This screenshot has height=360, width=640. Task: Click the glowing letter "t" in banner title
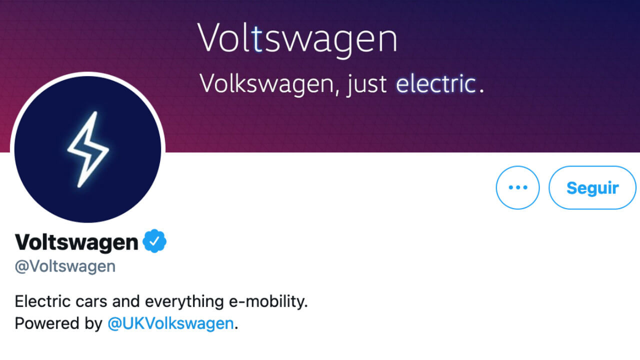(x=257, y=38)
